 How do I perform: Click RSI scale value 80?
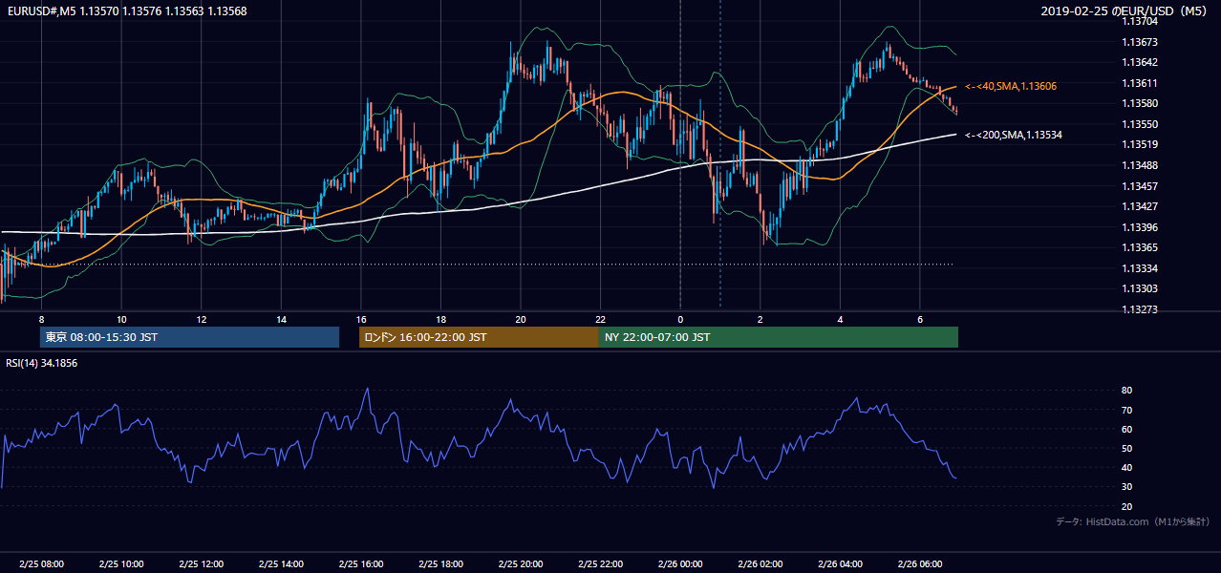click(1127, 391)
